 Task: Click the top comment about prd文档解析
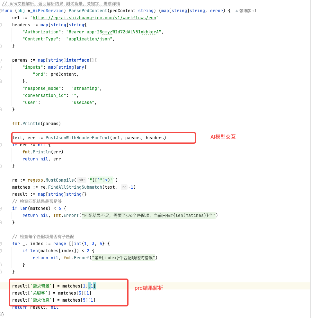[61, 4]
